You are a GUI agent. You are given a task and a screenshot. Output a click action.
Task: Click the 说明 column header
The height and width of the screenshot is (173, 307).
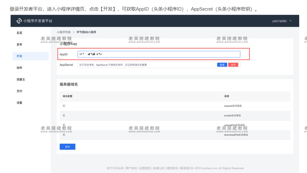(227, 96)
